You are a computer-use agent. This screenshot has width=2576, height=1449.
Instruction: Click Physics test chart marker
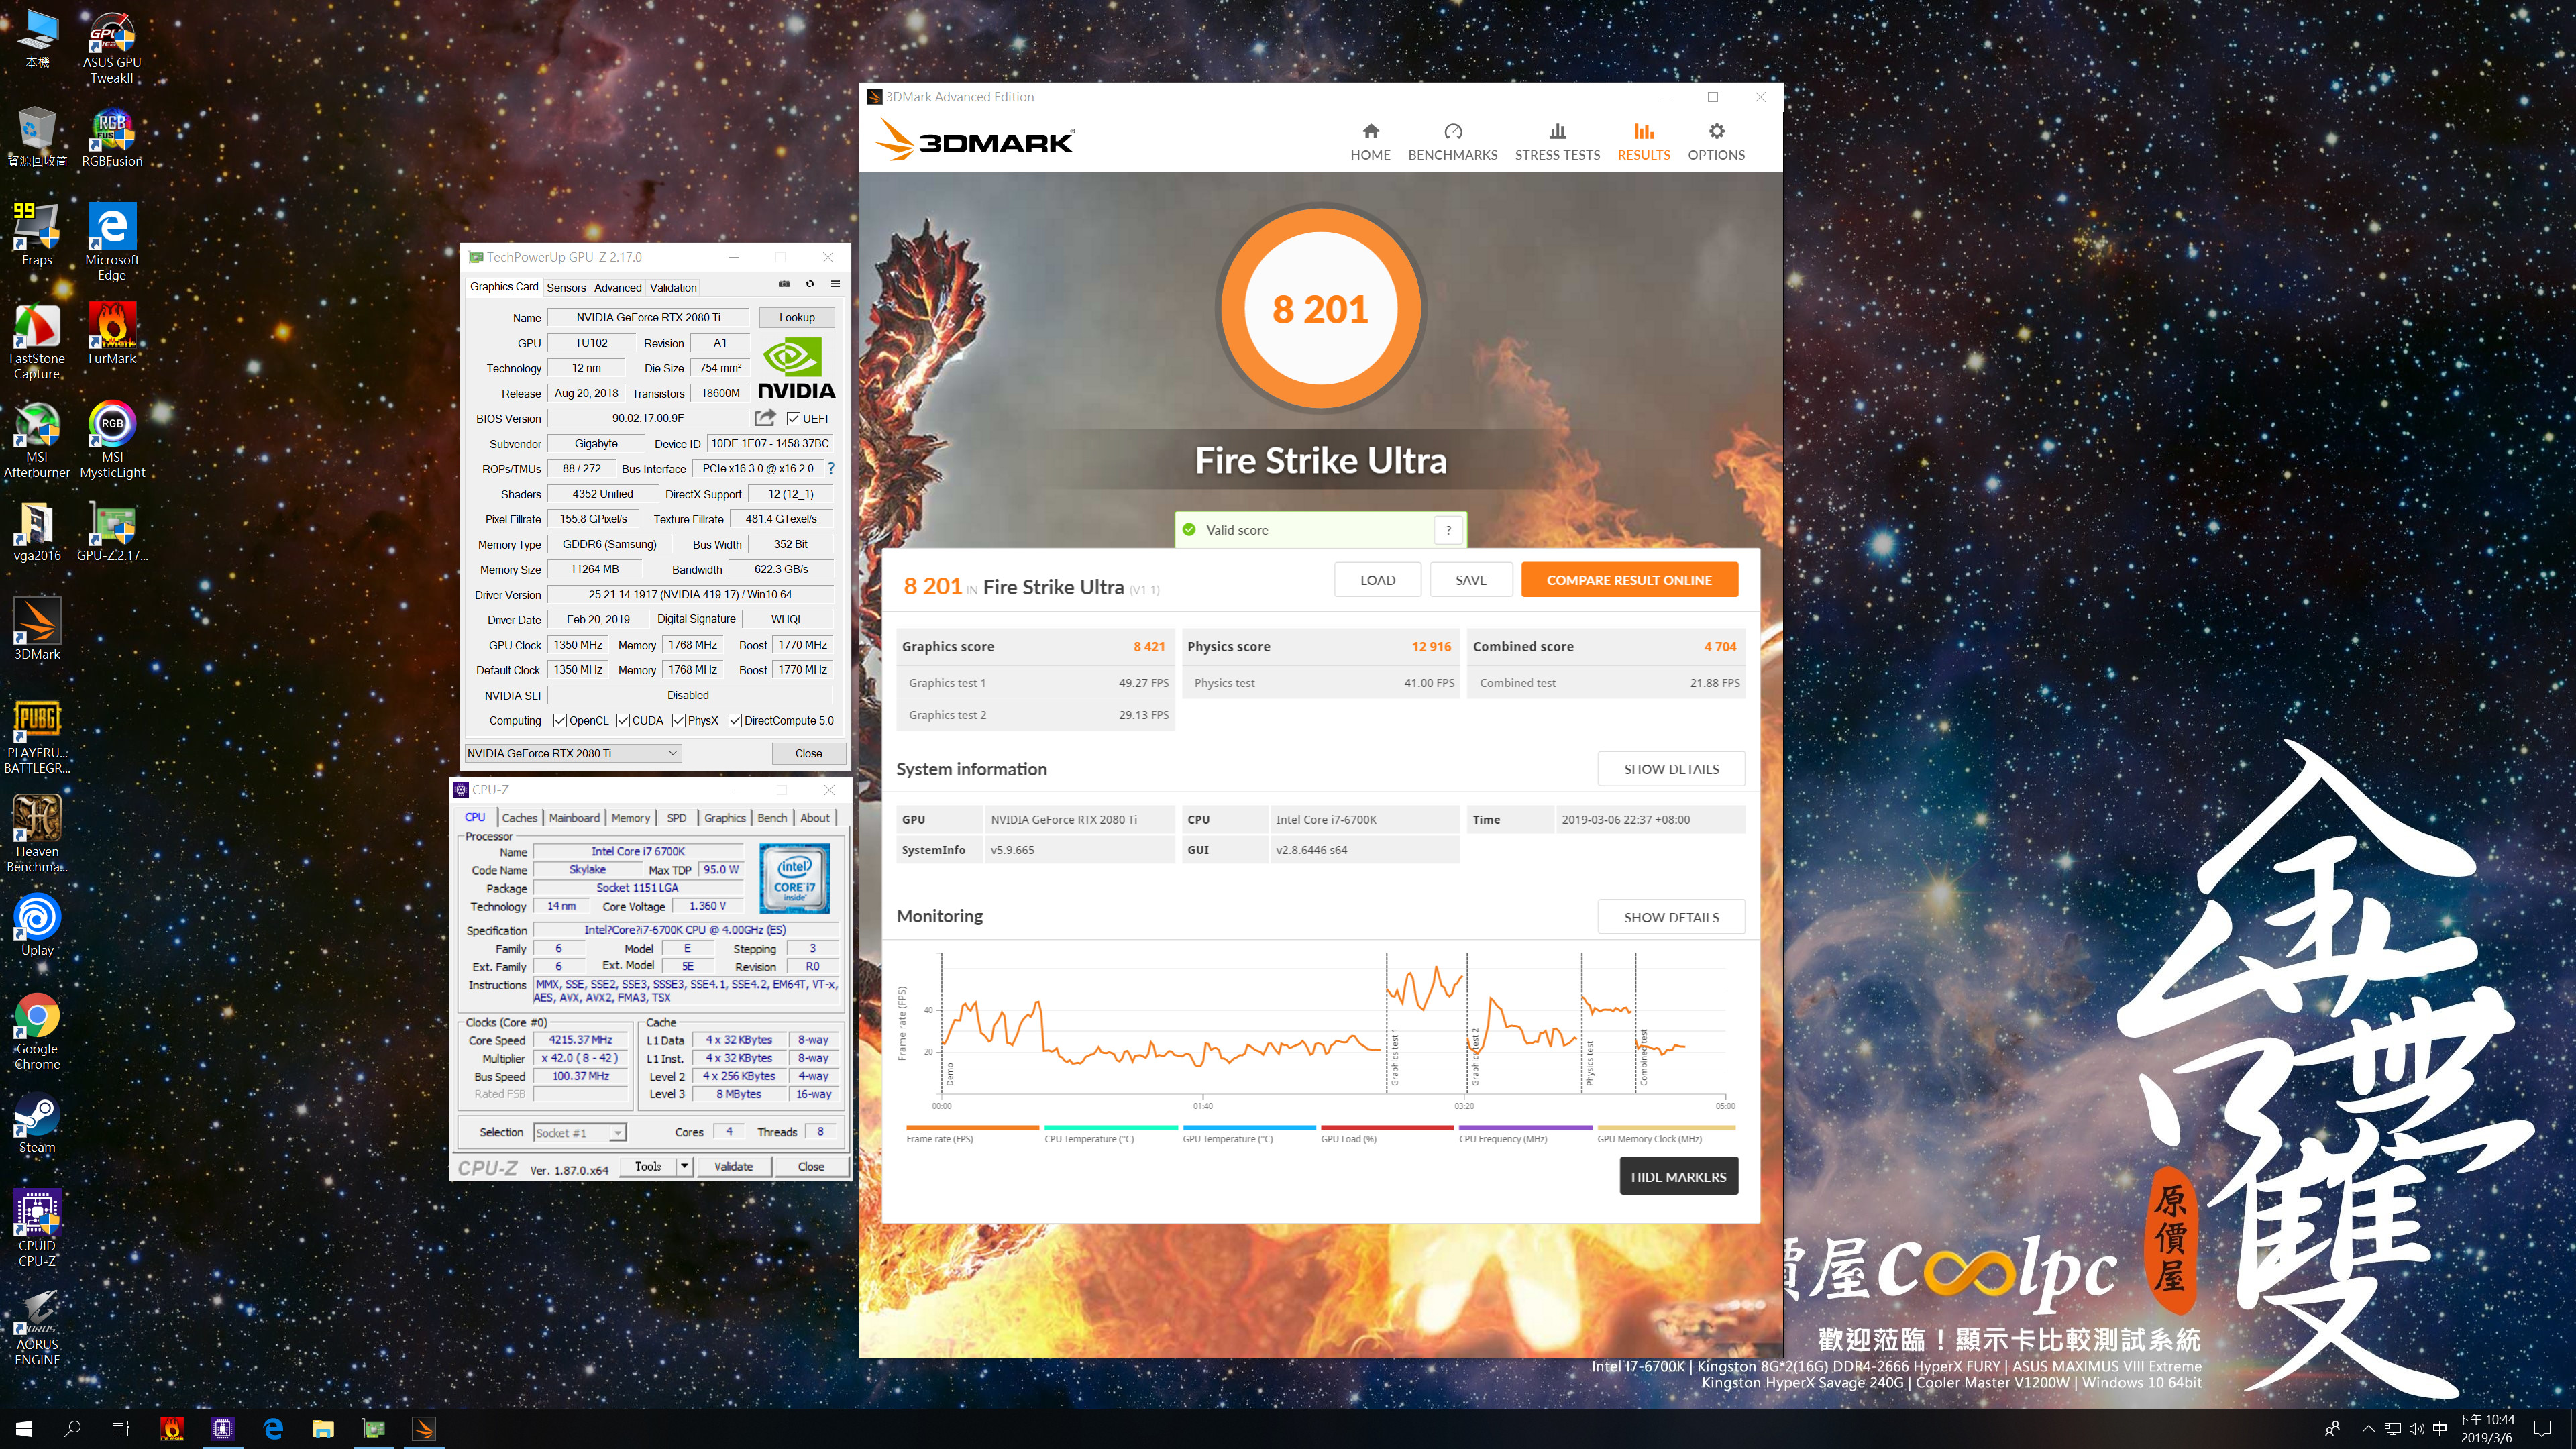point(1589,1064)
